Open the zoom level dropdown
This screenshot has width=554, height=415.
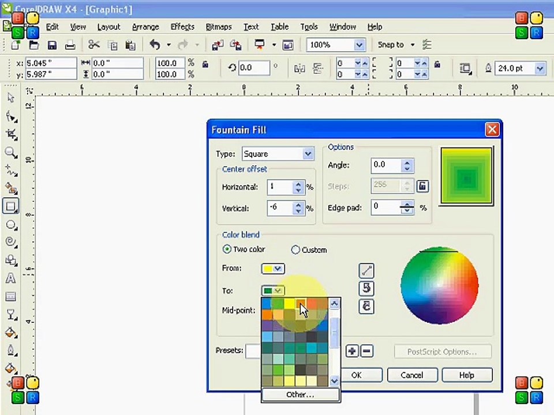(359, 45)
